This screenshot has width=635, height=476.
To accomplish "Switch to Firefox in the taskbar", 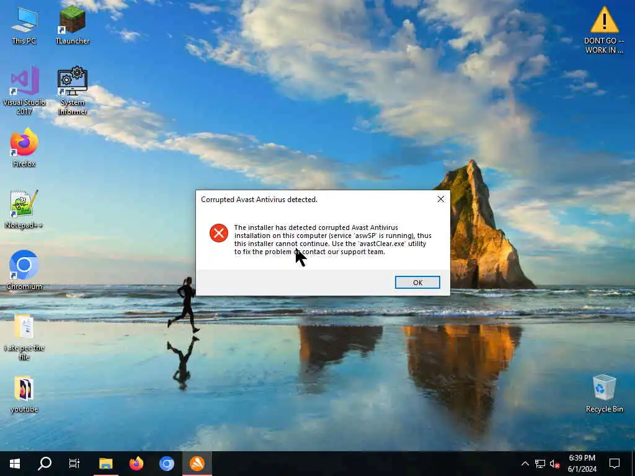I will pos(136,464).
